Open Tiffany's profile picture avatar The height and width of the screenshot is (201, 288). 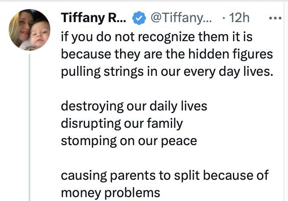pos(29,30)
